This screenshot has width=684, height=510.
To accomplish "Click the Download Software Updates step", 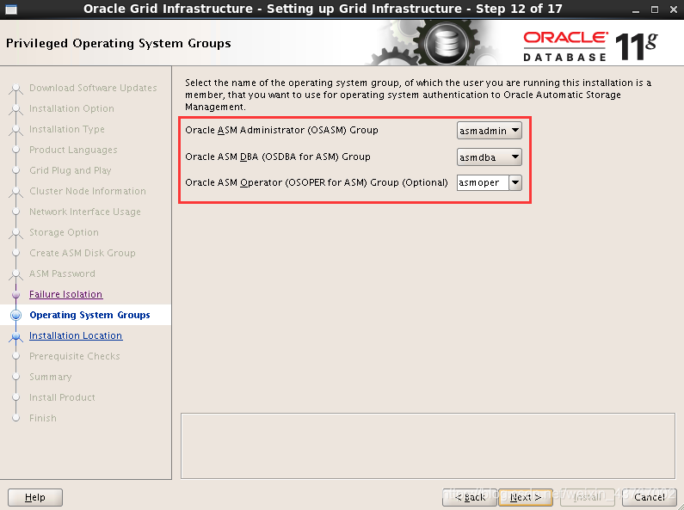I will (93, 88).
